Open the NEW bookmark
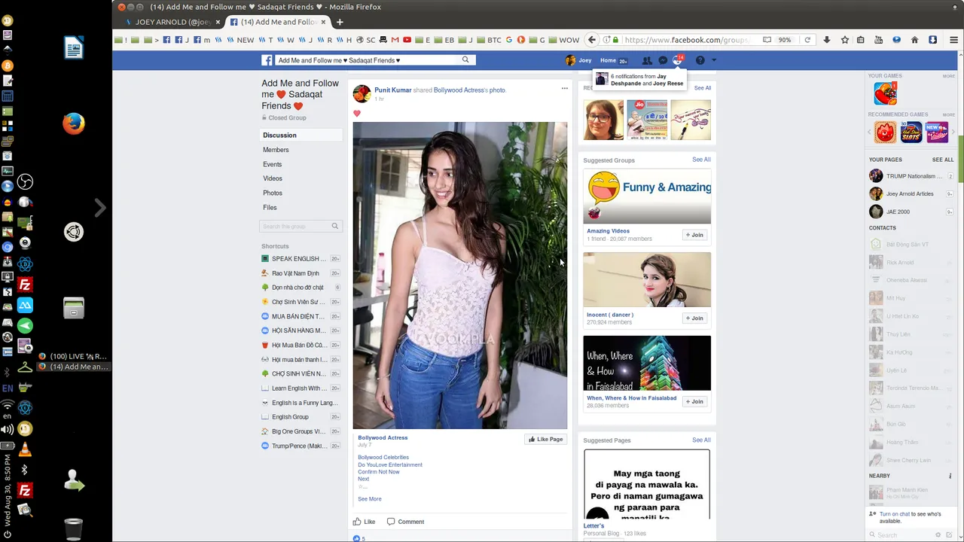This screenshot has height=542, width=964. point(240,40)
